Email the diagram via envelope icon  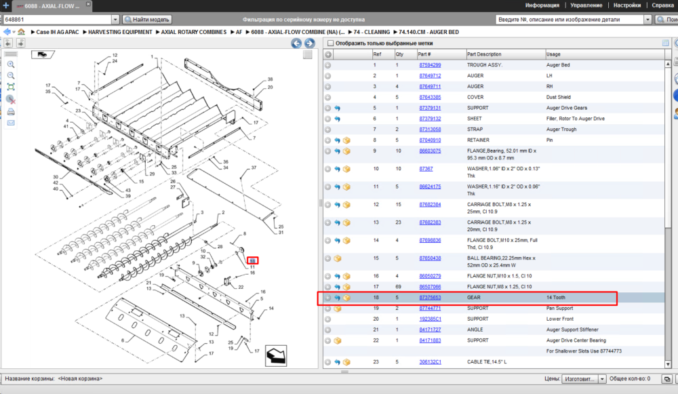pos(11,123)
